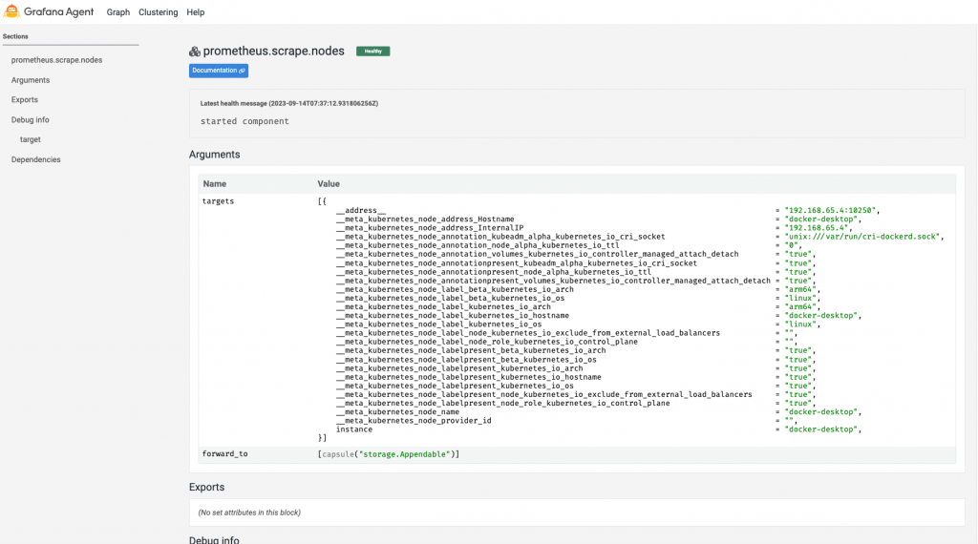The width and height of the screenshot is (978, 544).
Task: Click the 'No set attributes in this block' text
Action: [x=249, y=513]
